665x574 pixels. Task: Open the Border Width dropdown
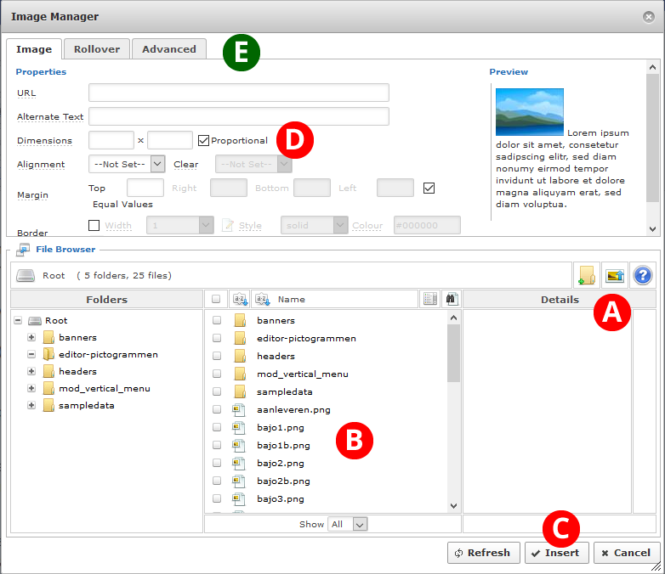click(179, 225)
